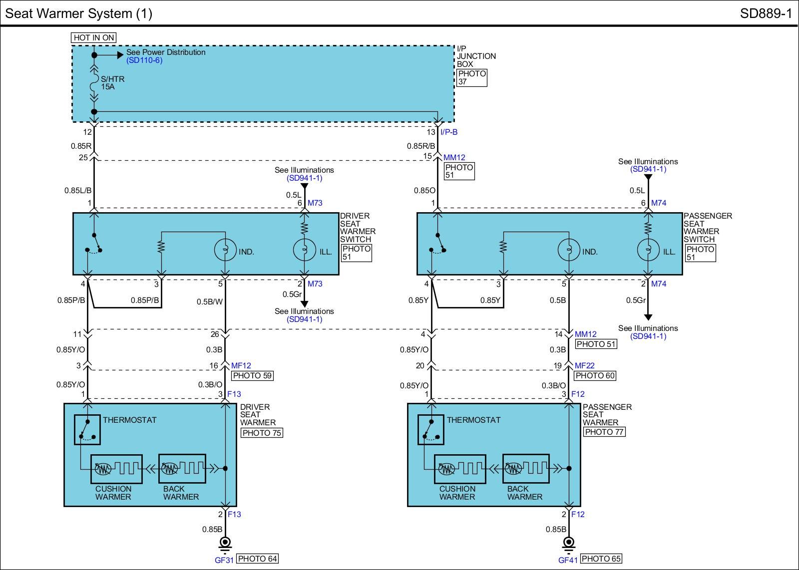Click the I/P-B connector label
The image size is (799, 570).
click(x=449, y=132)
